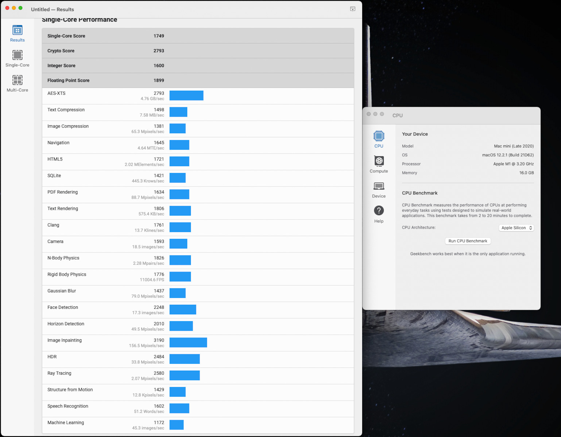Screen dimensions: 561x437
Task: Click the Crypto Score row
Action: coord(198,51)
